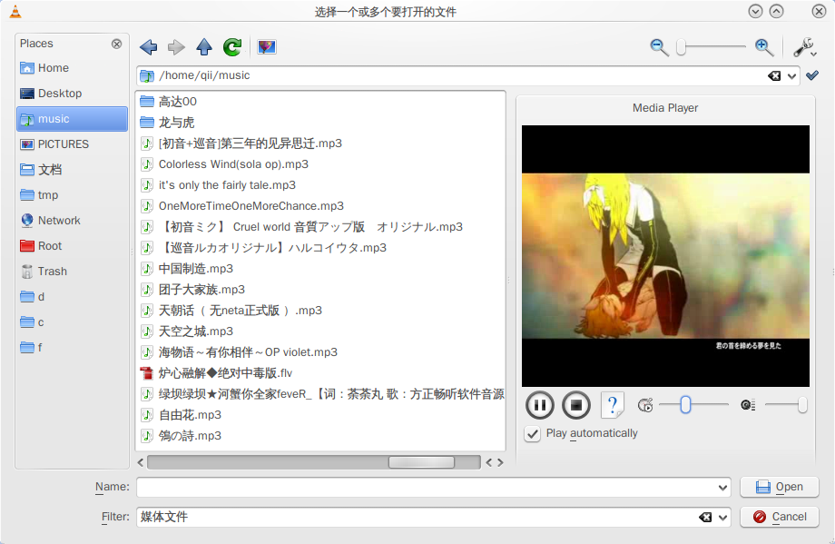This screenshot has width=835, height=544.
Task: Go to parent folder with up arrow
Action: pyautogui.click(x=204, y=47)
